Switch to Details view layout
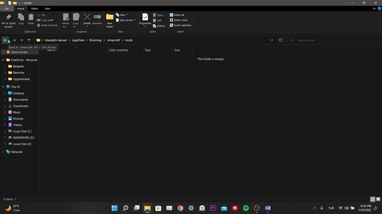382x214 pixels. [372, 199]
